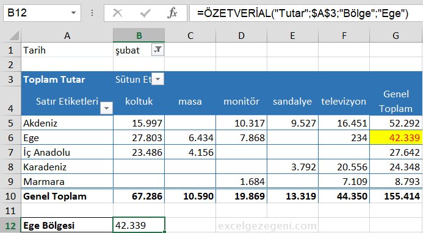Click the Ege row label
423x233 pixels.
[x=67, y=137]
